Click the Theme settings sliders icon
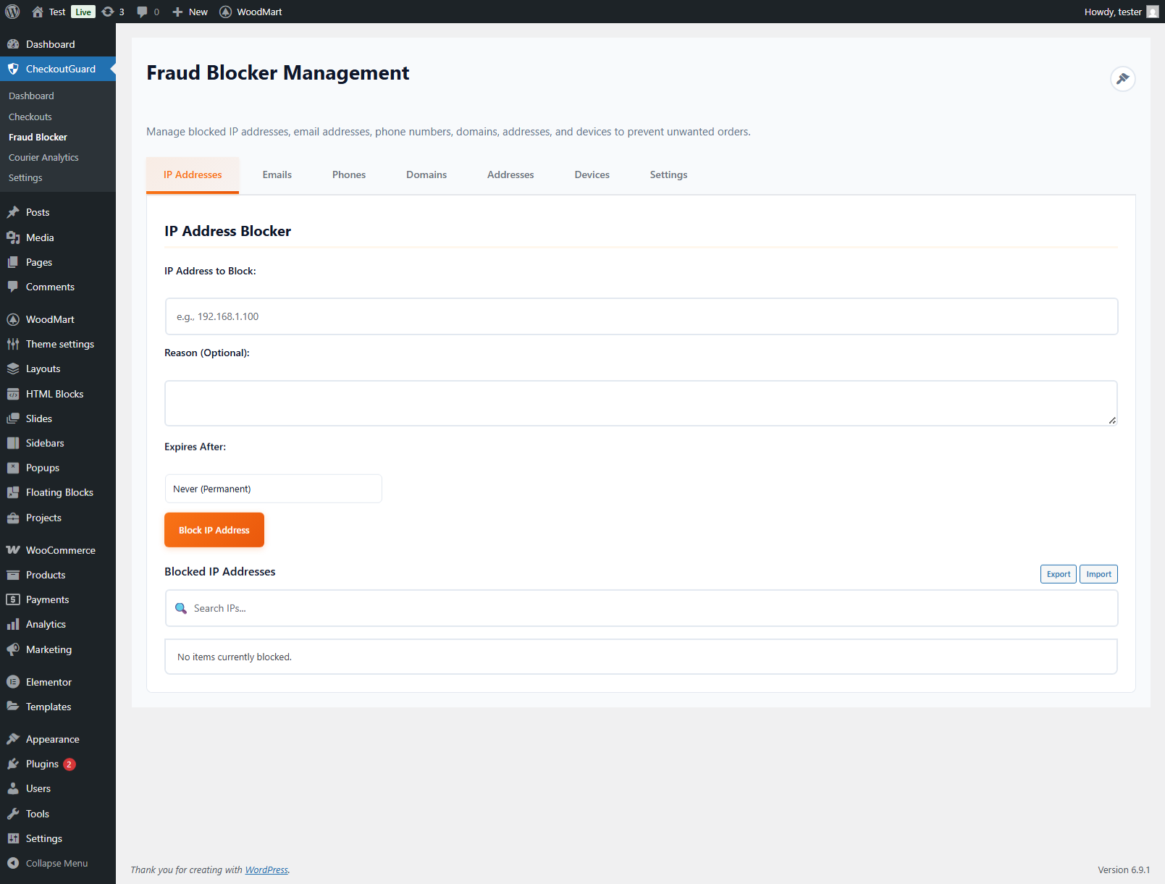The width and height of the screenshot is (1165, 884). [13, 344]
